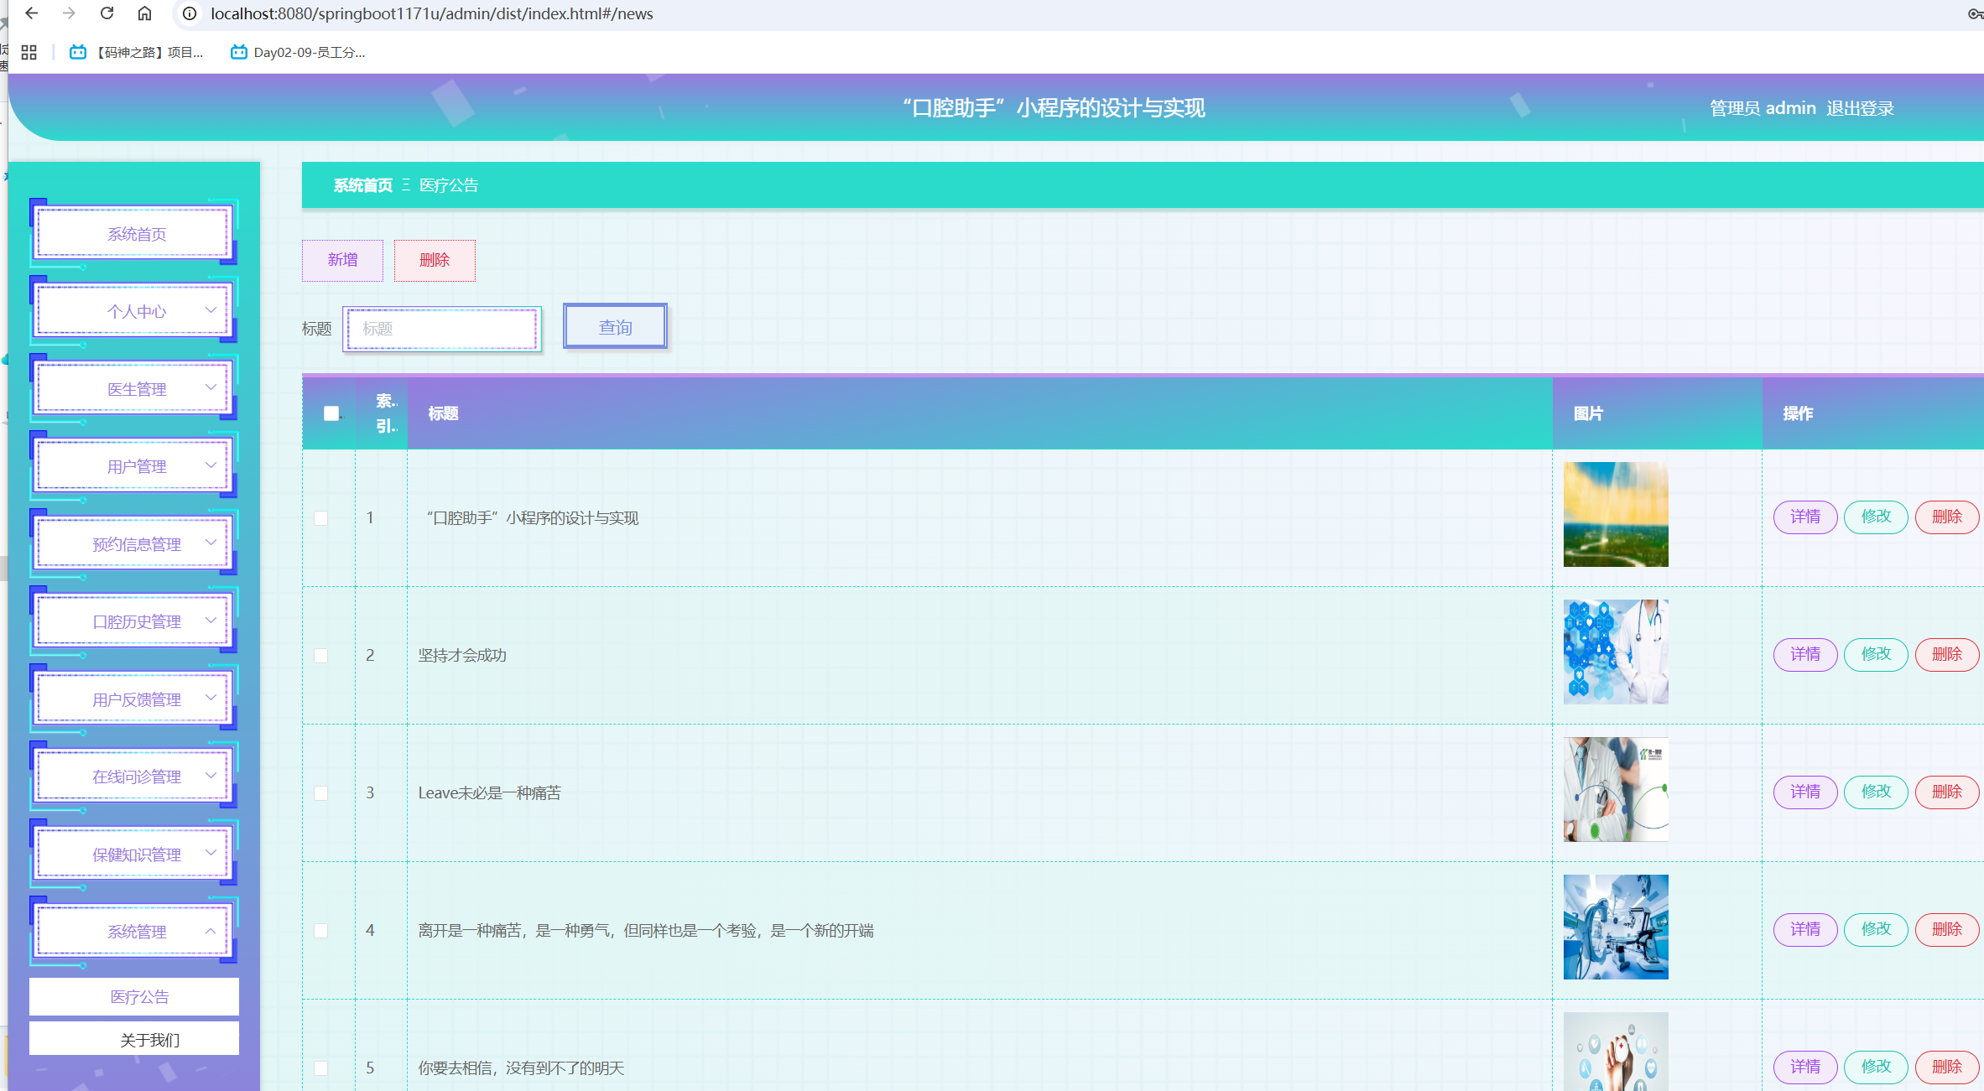Screen dimensions: 1984x1091
Task: Click the browser forward arrow icon
Action: (70, 13)
